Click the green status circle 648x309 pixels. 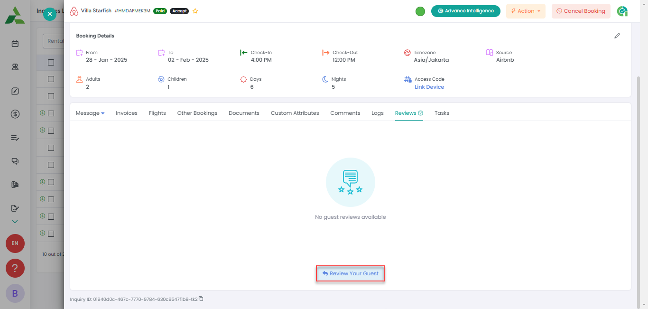[420, 11]
